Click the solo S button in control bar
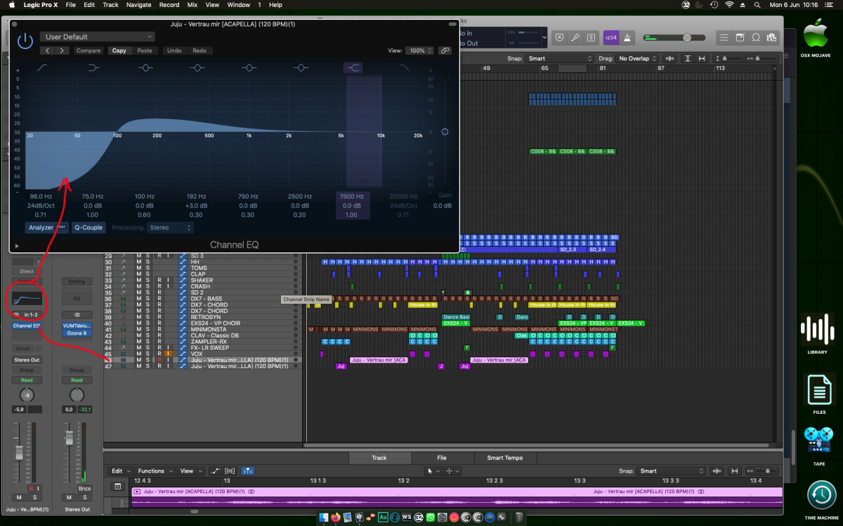This screenshot has width=843, height=526. click(592, 37)
